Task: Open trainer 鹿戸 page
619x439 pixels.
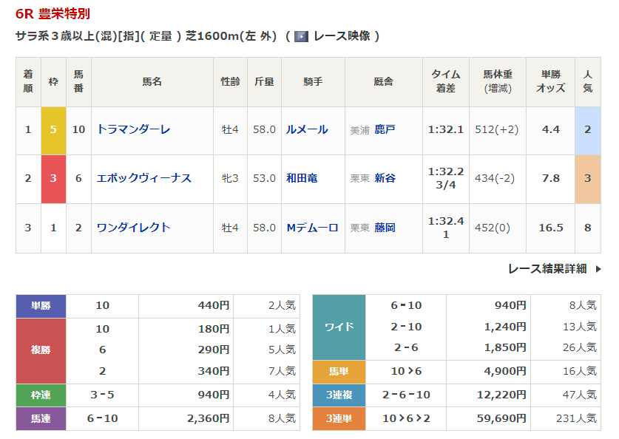Action: click(x=385, y=129)
